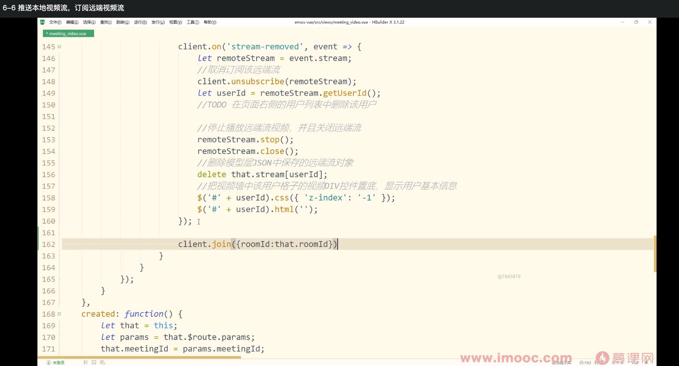Click 'params.meetingId' on line 171

[221, 349]
